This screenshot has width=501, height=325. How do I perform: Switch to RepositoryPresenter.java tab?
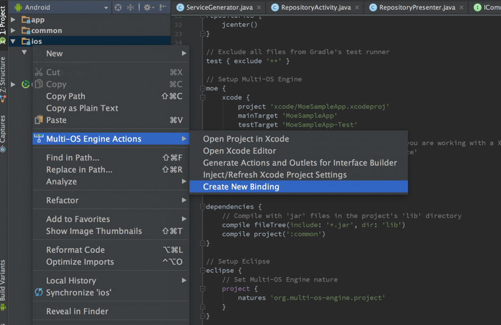(416, 8)
